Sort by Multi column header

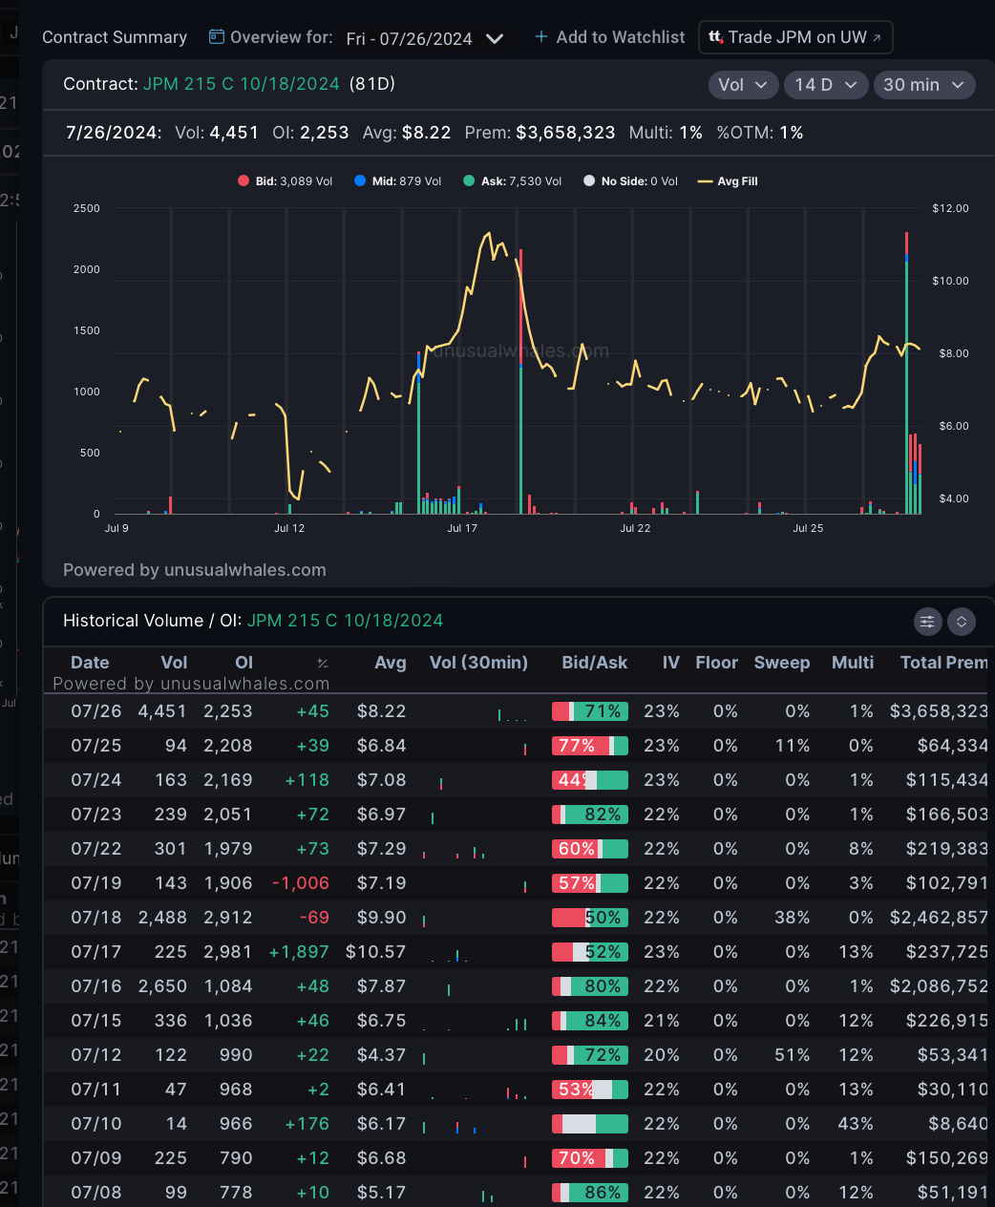[x=853, y=663]
